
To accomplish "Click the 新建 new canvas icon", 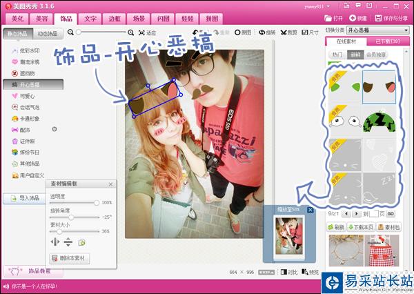I will (353, 18).
